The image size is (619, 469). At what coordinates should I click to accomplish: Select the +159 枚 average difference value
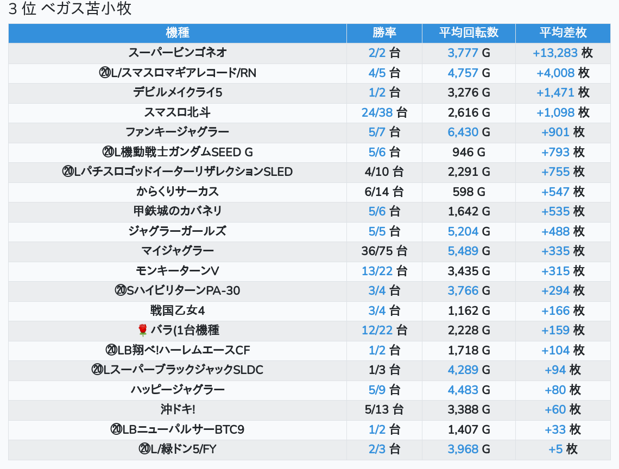pos(563,330)
